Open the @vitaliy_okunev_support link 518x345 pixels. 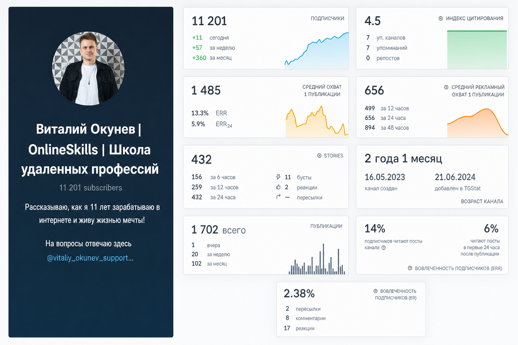pyautogui.click(x=90, y=258)
